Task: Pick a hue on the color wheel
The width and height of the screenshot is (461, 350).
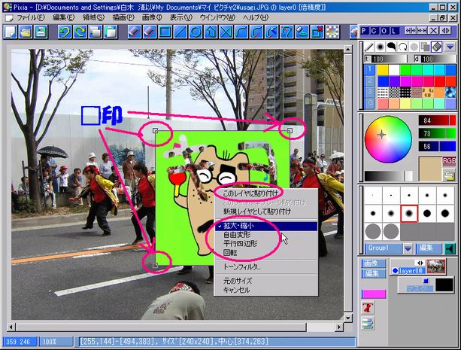Action: coord(388,139)
